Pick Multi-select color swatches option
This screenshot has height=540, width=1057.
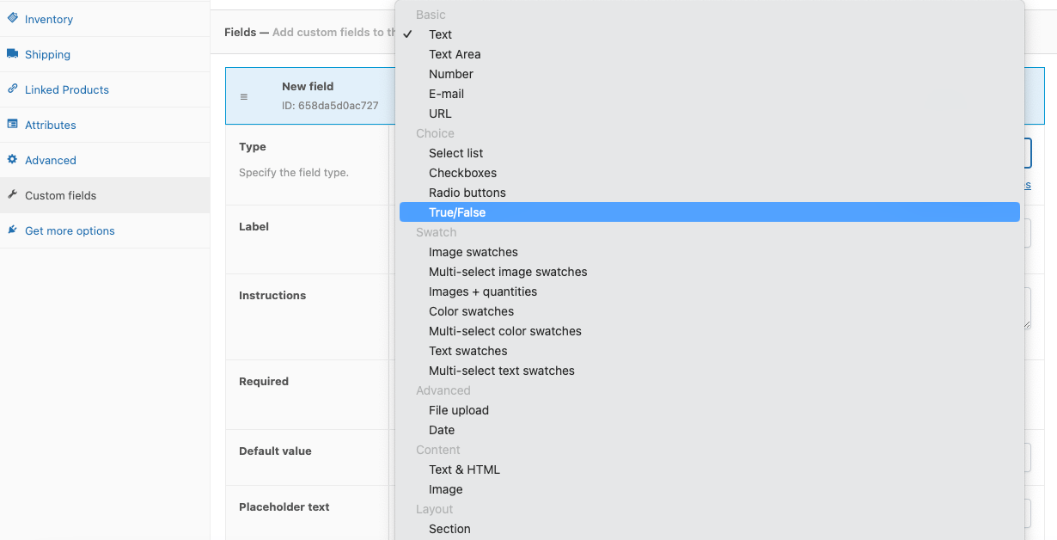point(710,331)
